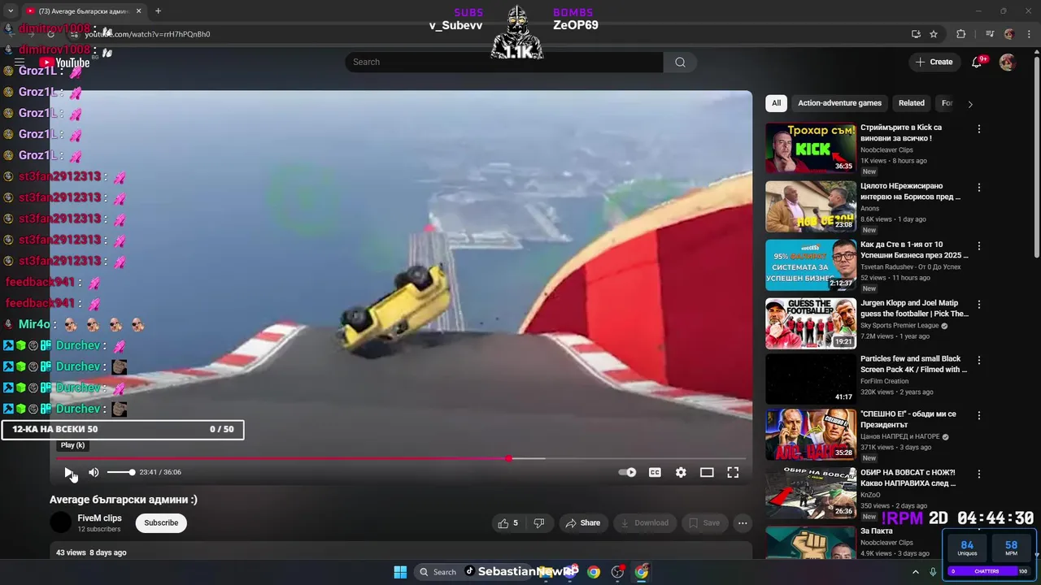Viewport: 1041px width, 585px height.
Task: Click the За Пакта video title
Action: tap(875, 531)
